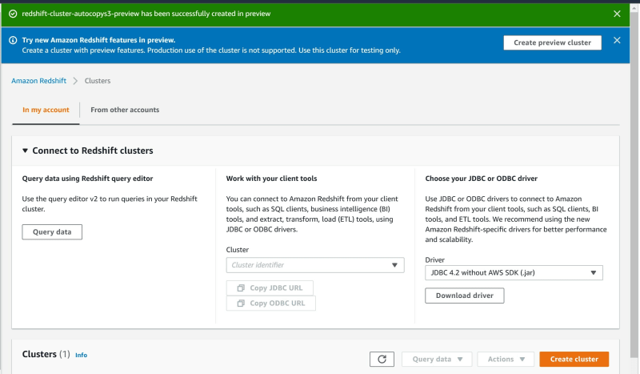This screenshot has height=374, width=640.
Task: Open the Cluster identifier dropdown
Action: [x=315, y=265]
